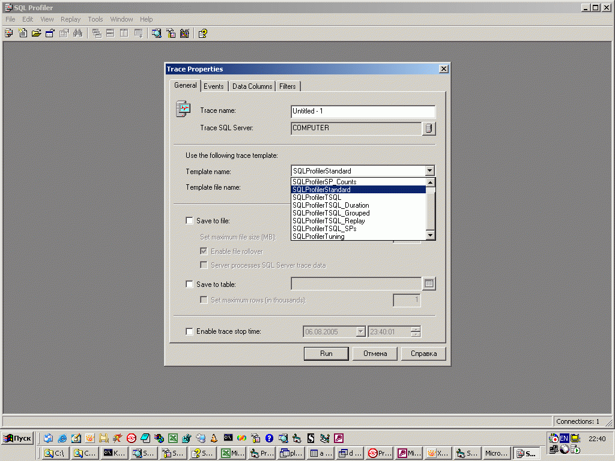Click the Internet Explorer quick launch icon
The image size is (615, 461).
tap(62, 438)
